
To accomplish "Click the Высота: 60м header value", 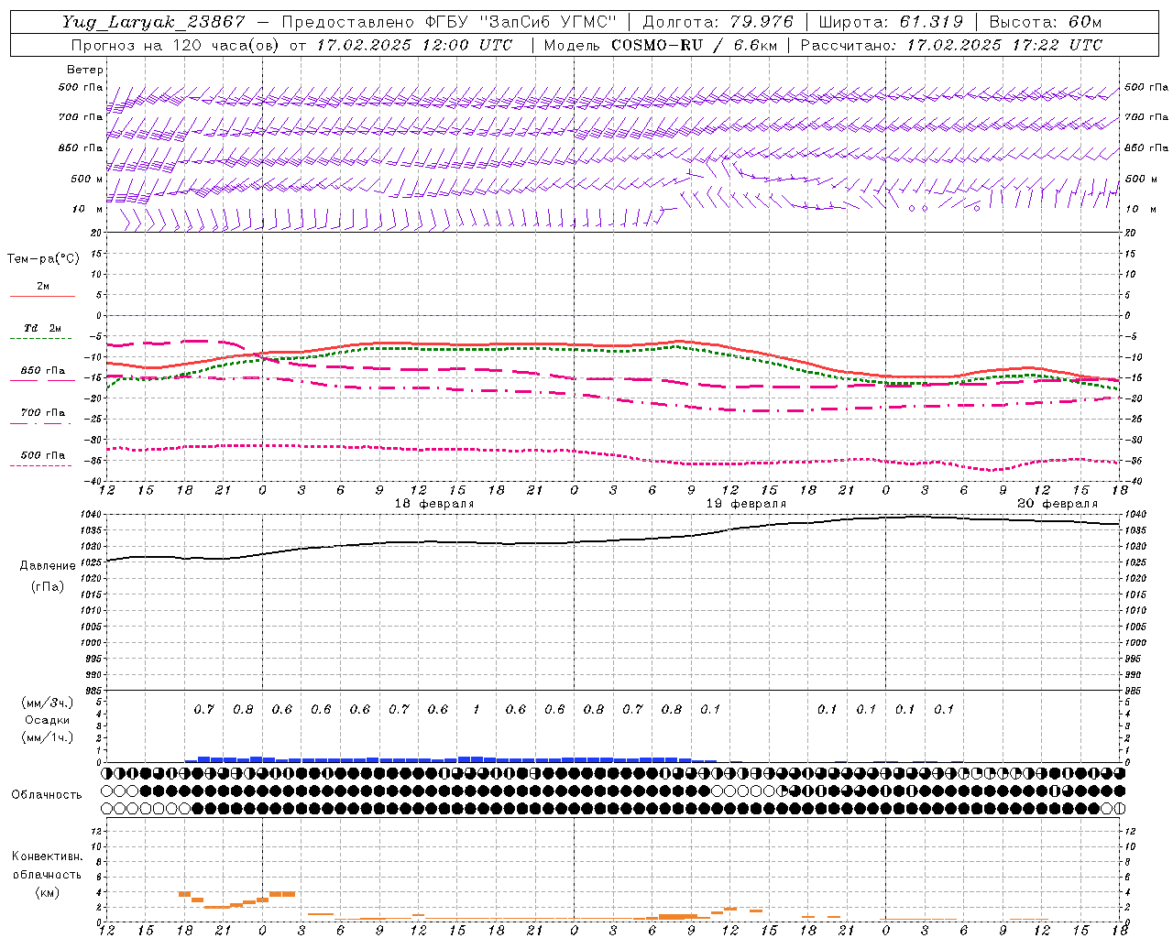I will tap(1046, 22).
